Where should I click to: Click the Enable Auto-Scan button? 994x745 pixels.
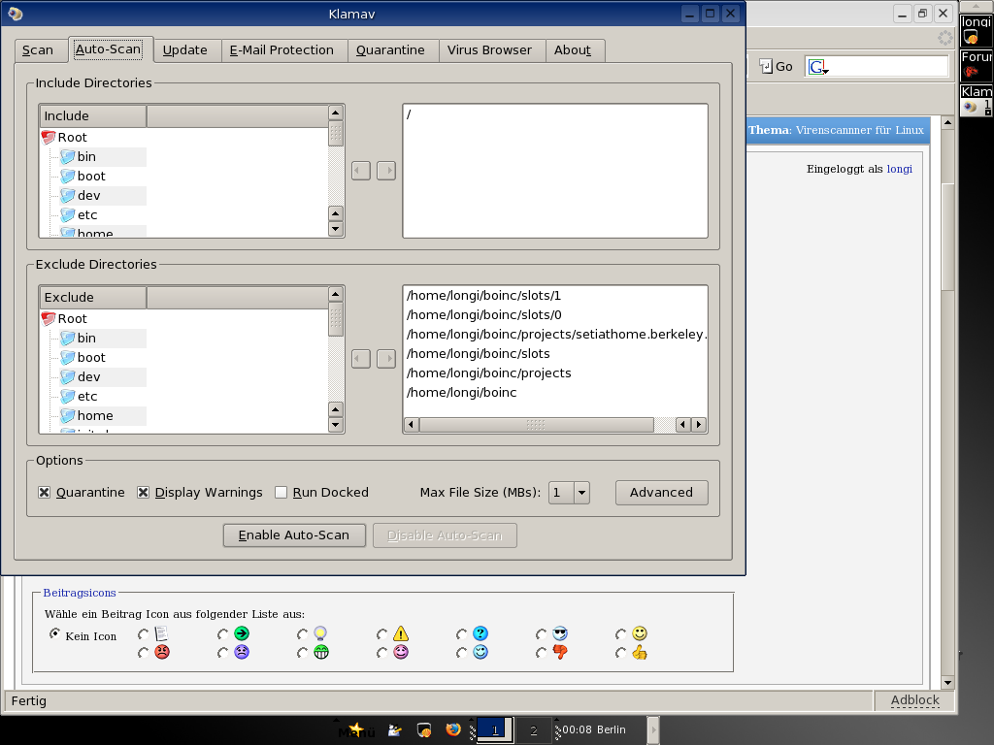pyautogui.click(x=294, y=535)
